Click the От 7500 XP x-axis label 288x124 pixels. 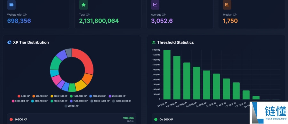pyautogui.click(x=241, y=104)
